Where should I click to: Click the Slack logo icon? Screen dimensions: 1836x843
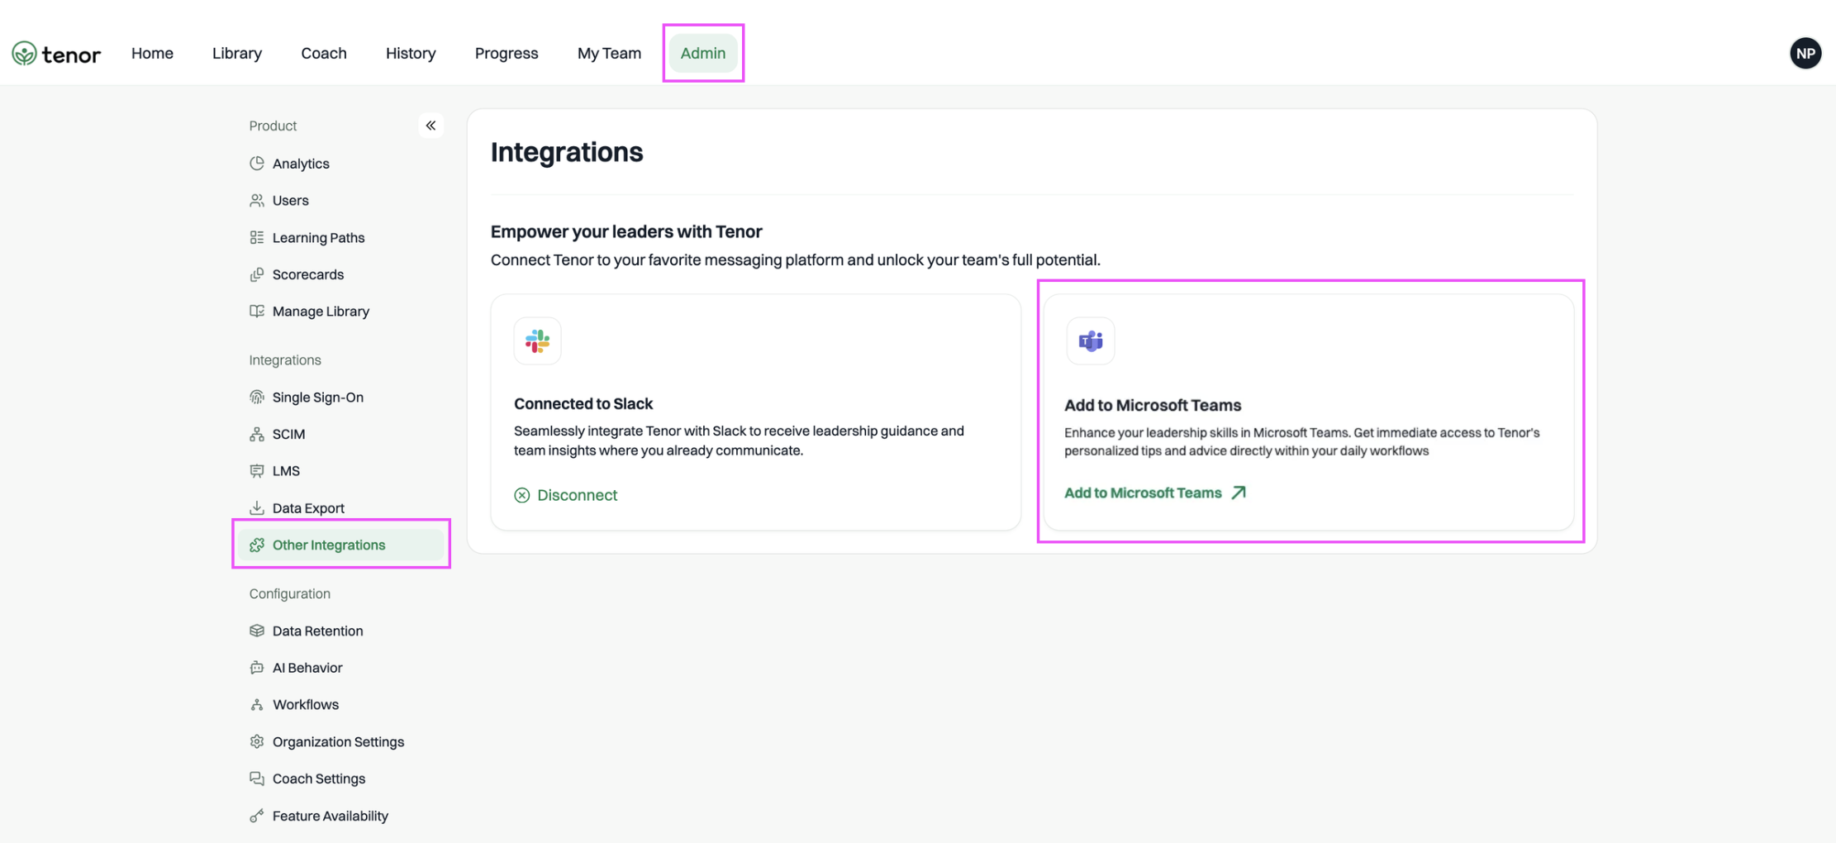(x=537, y=341)
